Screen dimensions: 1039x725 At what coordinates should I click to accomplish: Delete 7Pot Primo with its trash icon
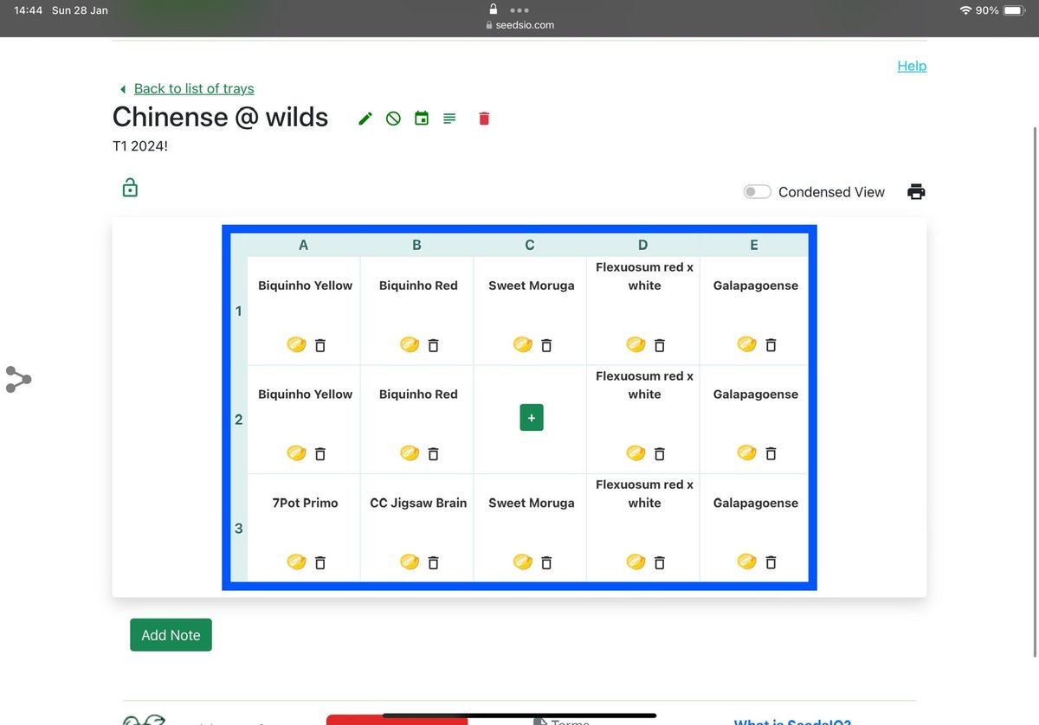320,562
